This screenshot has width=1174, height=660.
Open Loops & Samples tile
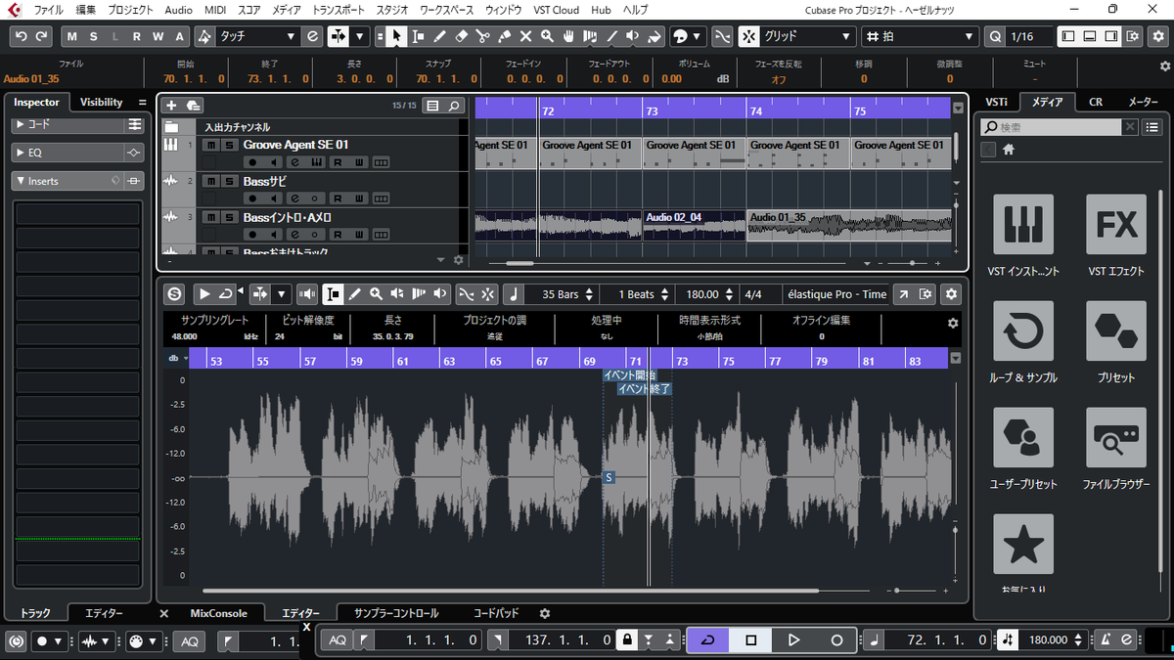pyautogui.click(x=1023, y=331)
